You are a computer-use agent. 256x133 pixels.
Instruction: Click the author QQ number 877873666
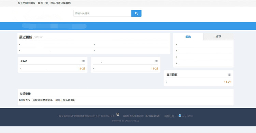[153, 116]
